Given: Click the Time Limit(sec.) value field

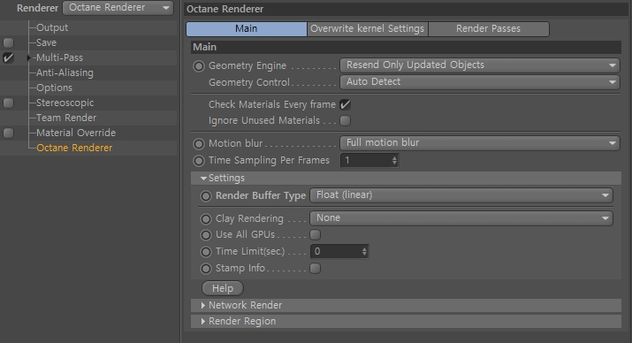Looking at the screenshot, I should pyautogui.click(x=335, y=252).
